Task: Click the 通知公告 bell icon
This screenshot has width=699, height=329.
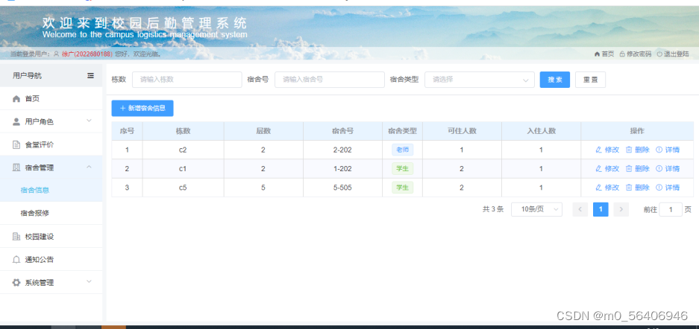Action: (16, 260)
